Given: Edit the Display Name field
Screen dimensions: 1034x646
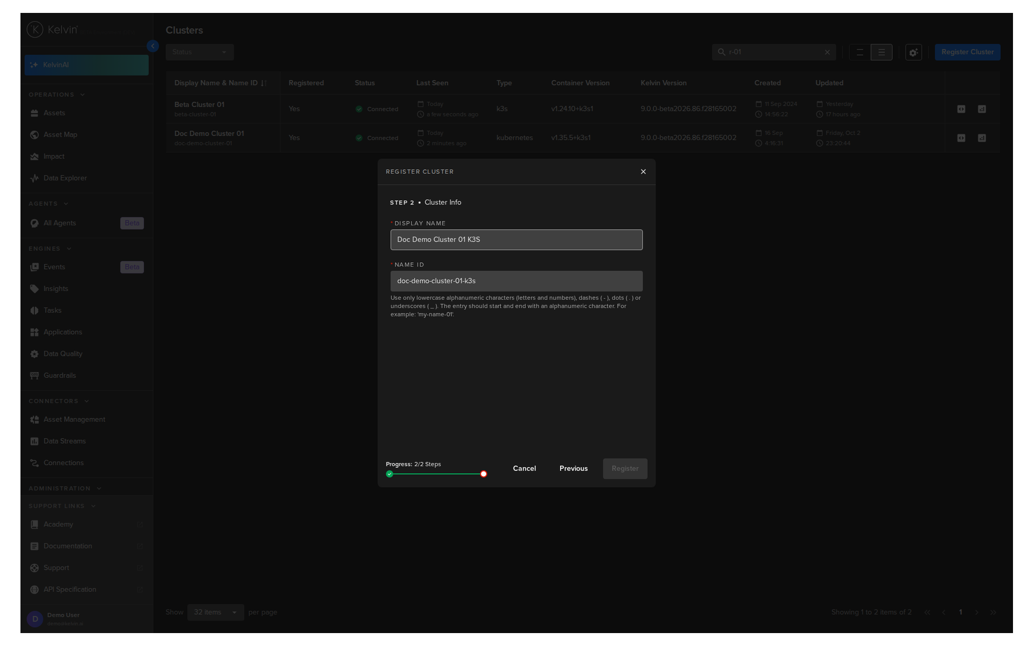Looking at the screenshot, I should point(516,240).
